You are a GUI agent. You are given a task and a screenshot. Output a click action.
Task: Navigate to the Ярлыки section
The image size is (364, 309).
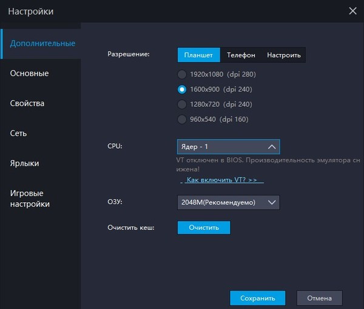pos(25,163)
